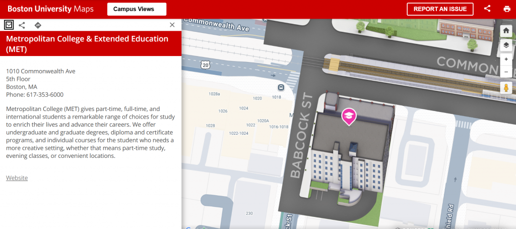The width and height of the screenshot is (516, 229).
Task: Reset map with the home button
Action: click(x=506, y=30)
